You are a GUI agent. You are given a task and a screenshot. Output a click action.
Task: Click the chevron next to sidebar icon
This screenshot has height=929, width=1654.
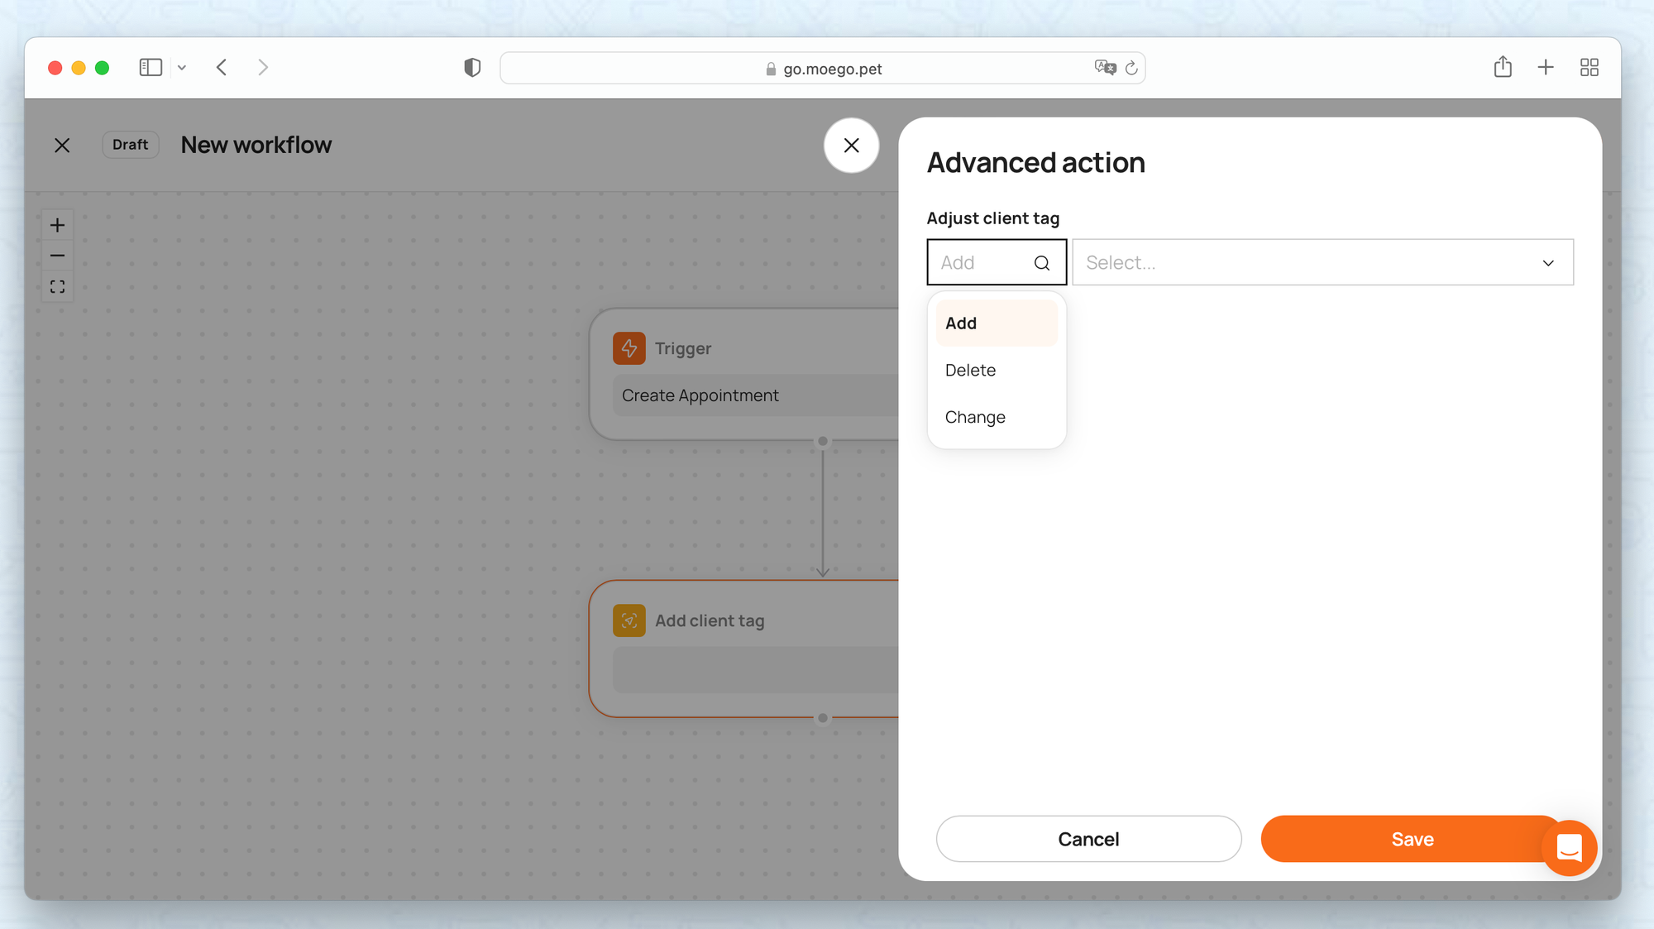tap(182, 68)
